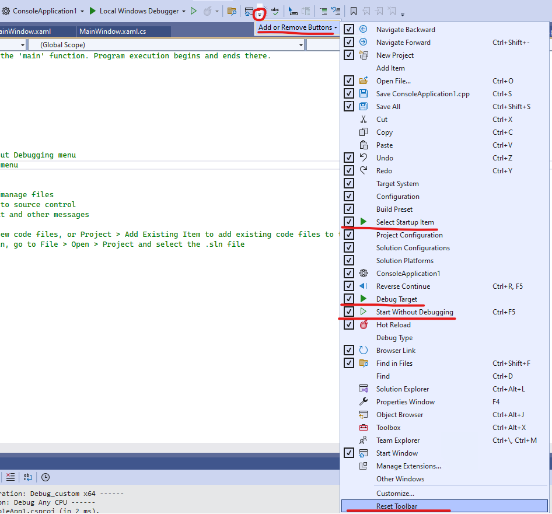Uncheck the Navigate Backward checkbox

click(349, 29)
